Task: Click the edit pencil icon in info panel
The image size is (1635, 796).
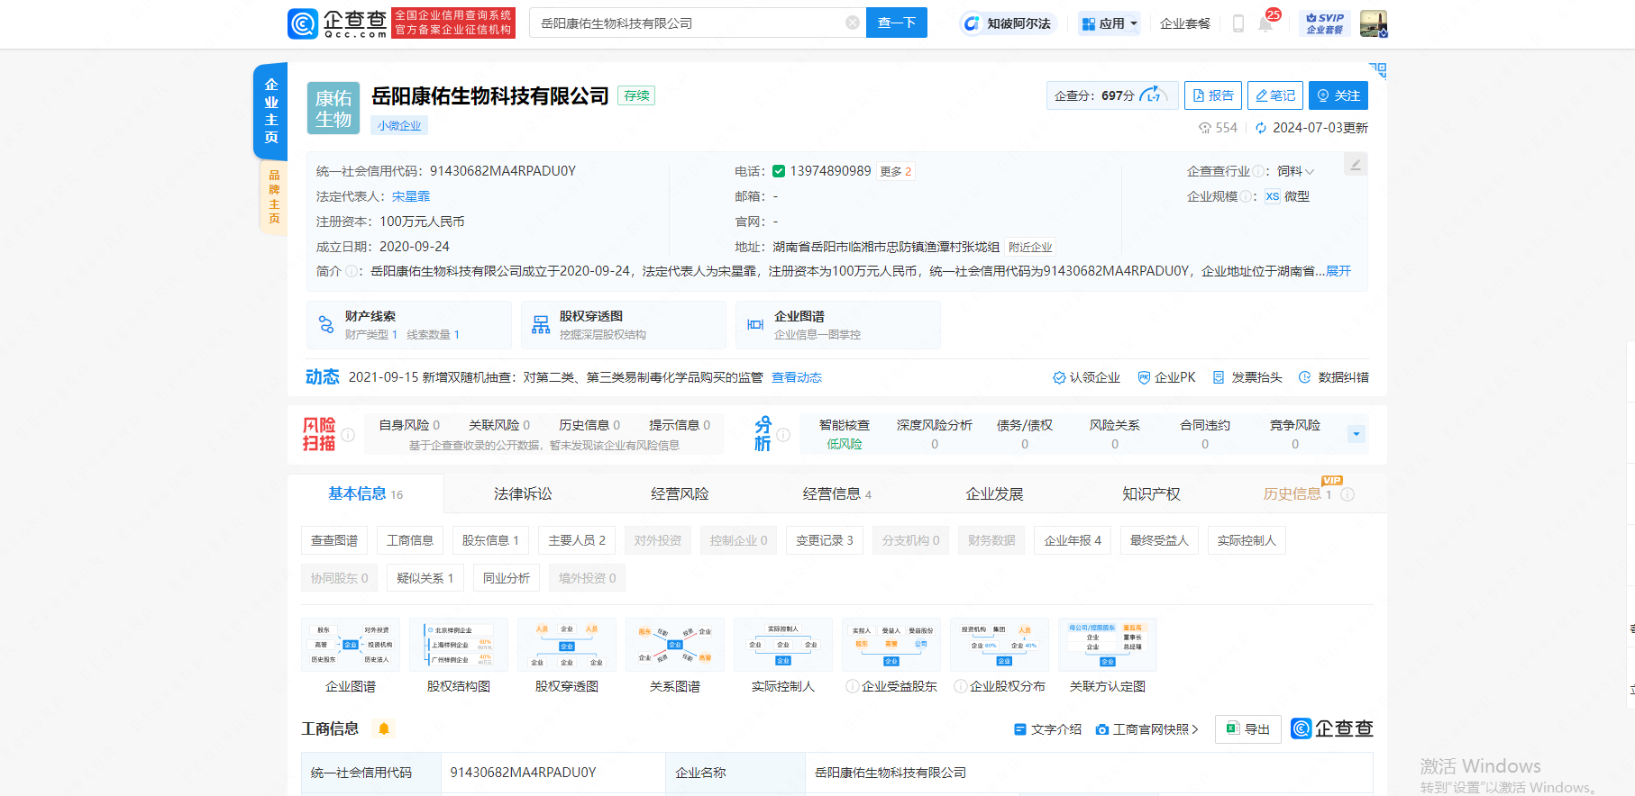Action: click(1355, 165)
